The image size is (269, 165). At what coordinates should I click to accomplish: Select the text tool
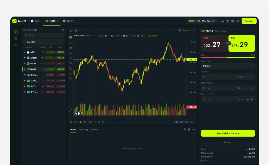(x=71, y=74)
